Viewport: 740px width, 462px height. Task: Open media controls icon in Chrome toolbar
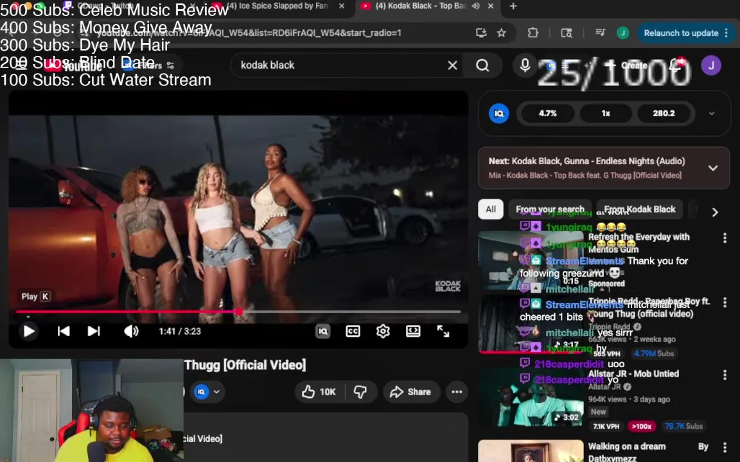tap(600, 33)
